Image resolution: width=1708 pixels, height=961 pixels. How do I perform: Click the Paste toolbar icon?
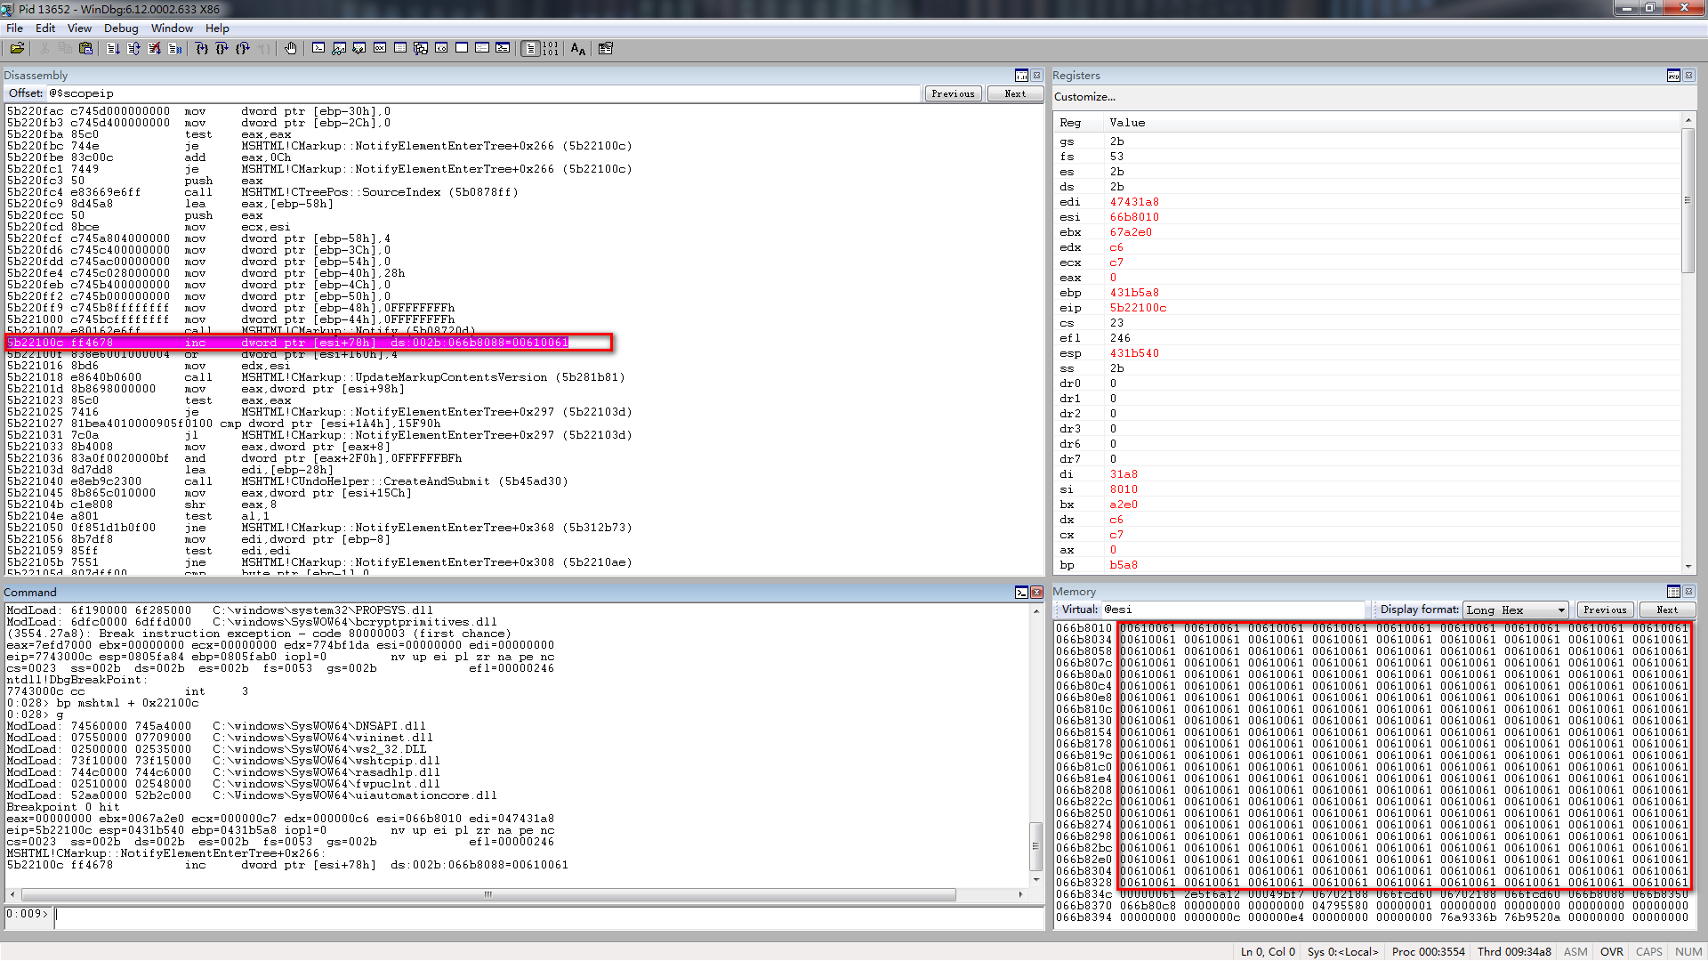click(86, 49)
